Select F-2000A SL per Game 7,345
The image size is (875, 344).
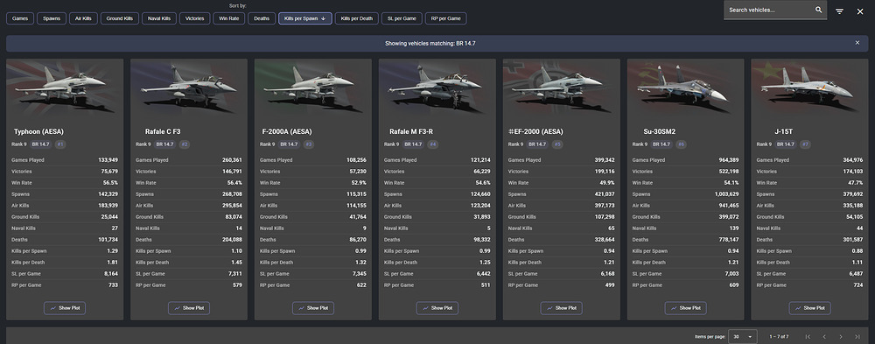pyautogui.click(x=360, y=274)
